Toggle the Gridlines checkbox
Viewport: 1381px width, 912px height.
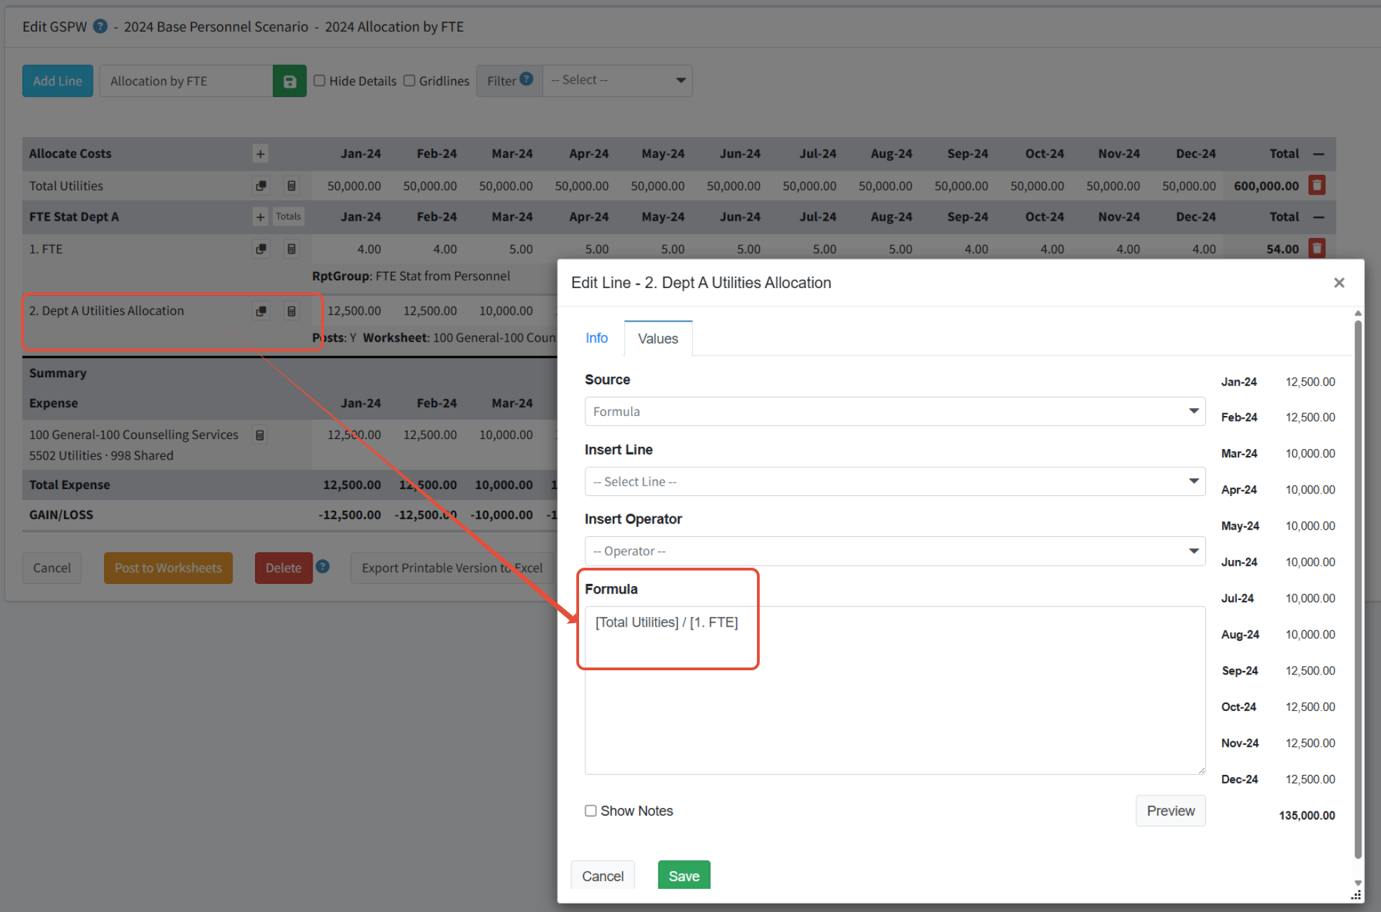click(x=409, y=81)
